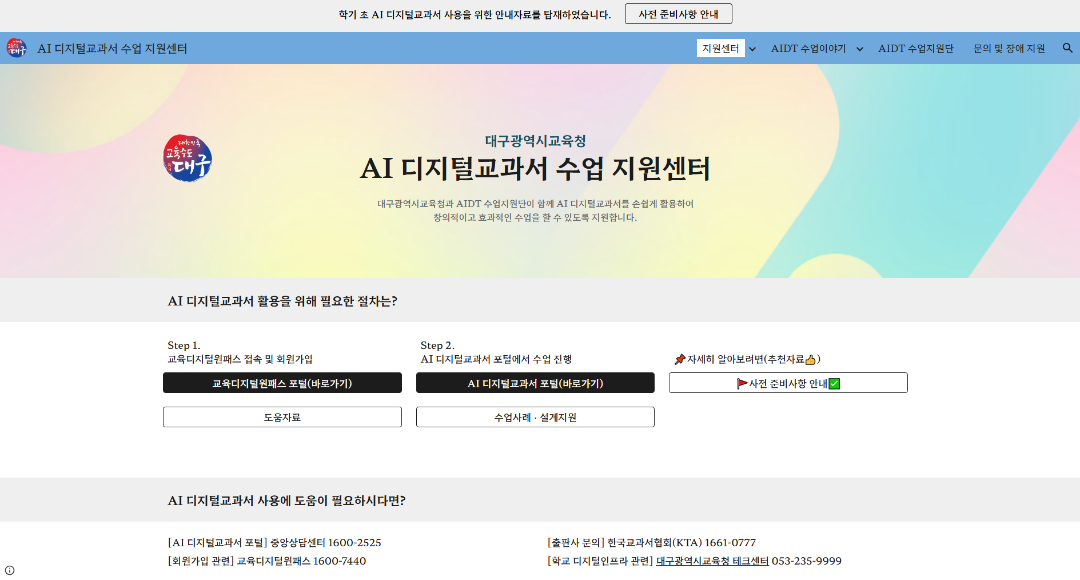Expand the 지원센터 dropdown chevron
The height and width of the screenshot is (580, 1080).
752,49
